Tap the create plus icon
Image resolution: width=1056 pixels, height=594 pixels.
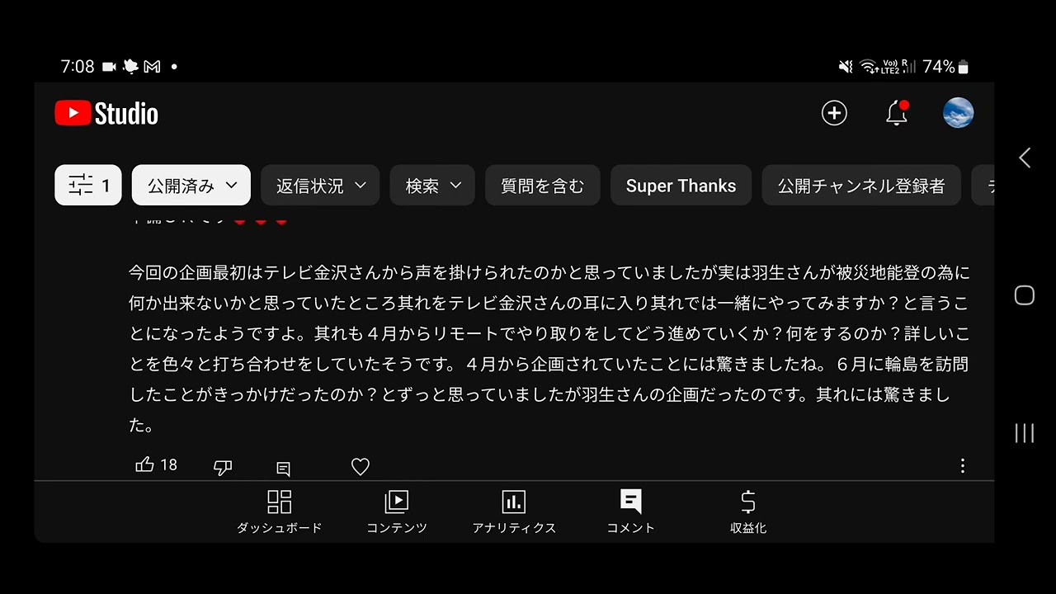(x=834, y=113)
